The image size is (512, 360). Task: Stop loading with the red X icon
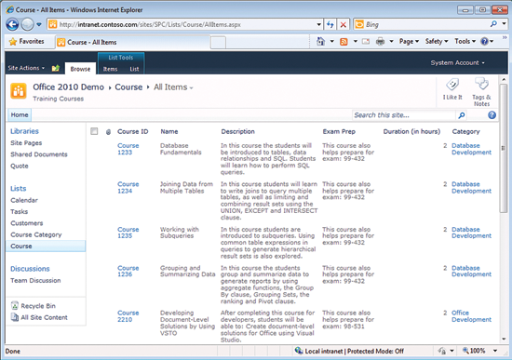click(344, 24)
